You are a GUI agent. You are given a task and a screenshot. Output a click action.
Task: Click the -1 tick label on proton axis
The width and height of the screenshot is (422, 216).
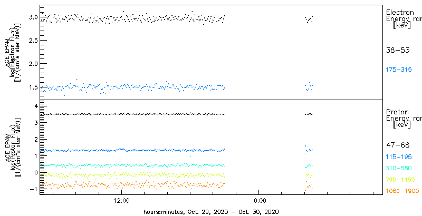pos(33,189)
